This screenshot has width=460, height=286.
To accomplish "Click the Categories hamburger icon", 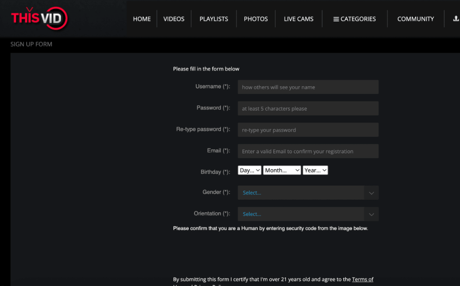I will [x=336, y=19].
